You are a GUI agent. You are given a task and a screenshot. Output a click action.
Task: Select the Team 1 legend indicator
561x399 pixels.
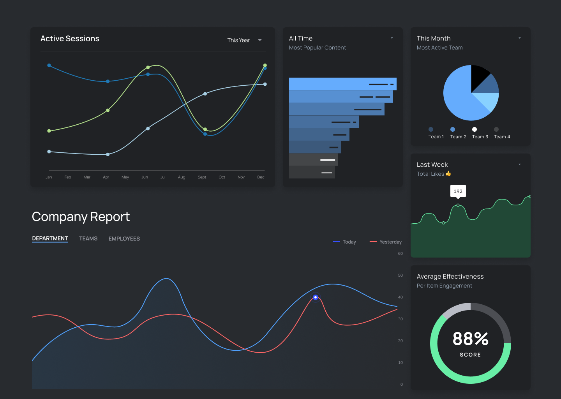point(430,129)
